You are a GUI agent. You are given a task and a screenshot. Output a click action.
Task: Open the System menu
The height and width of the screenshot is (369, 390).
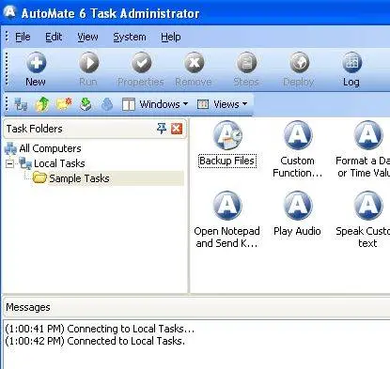130,37
